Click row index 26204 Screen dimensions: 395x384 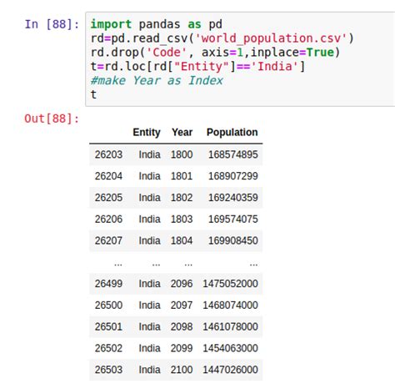click(x=108, y=176)
